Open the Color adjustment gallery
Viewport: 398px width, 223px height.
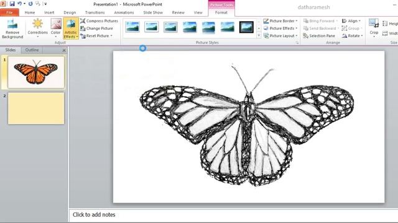55,28
